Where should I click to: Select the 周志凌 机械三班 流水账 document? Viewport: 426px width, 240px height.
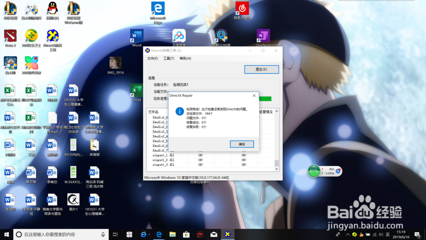tap(95, 177)
